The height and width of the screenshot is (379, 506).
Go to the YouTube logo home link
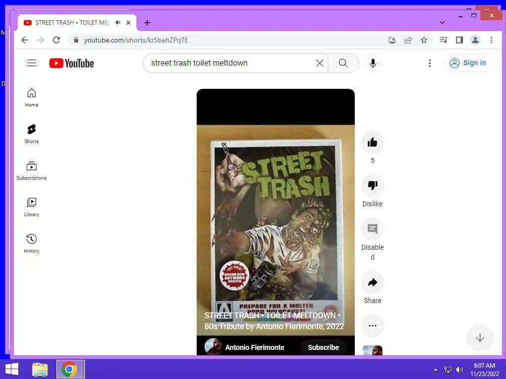[x=72, y=63]
